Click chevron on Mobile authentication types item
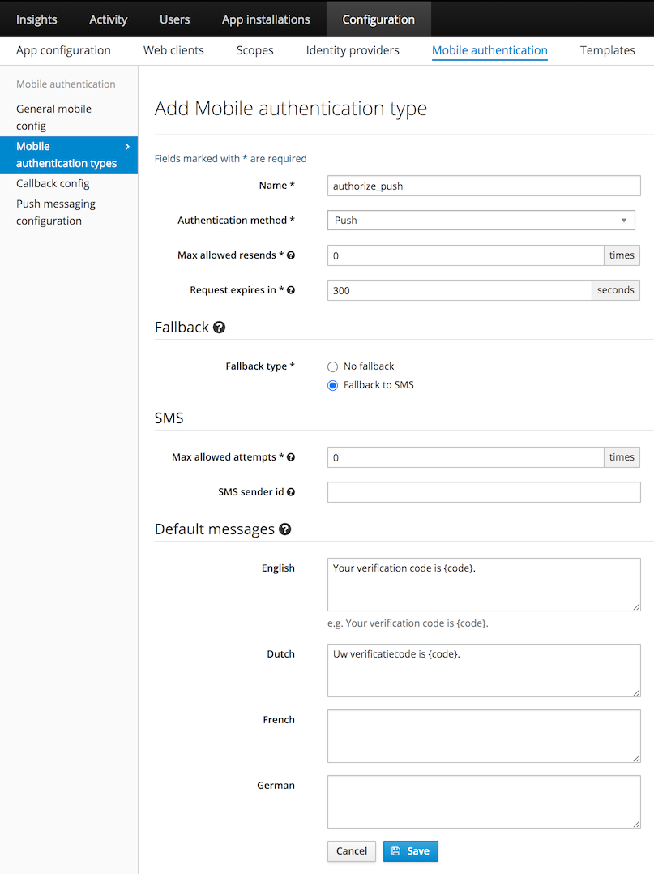 [127, 146]
